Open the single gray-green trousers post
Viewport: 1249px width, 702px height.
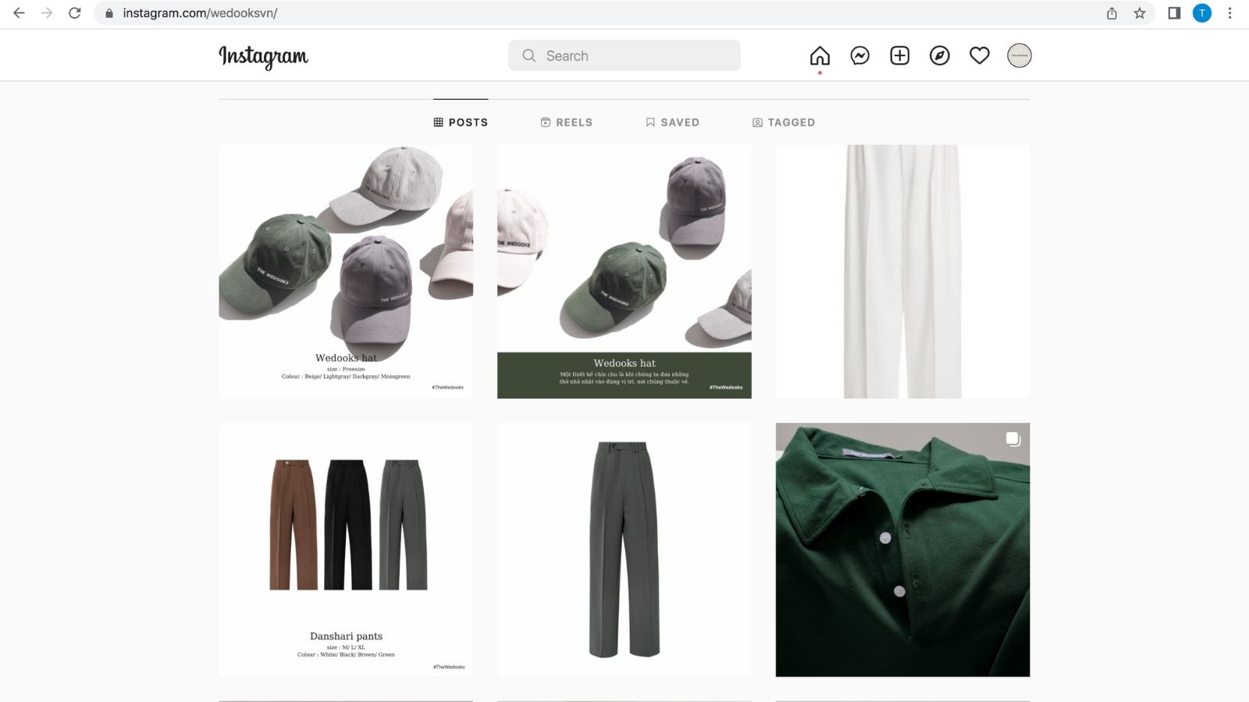click(x=624, y=550)
